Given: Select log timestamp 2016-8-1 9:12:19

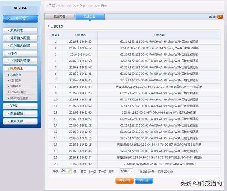Looking at the screenshot, I should pyautogui.click(x=81, y=138).
